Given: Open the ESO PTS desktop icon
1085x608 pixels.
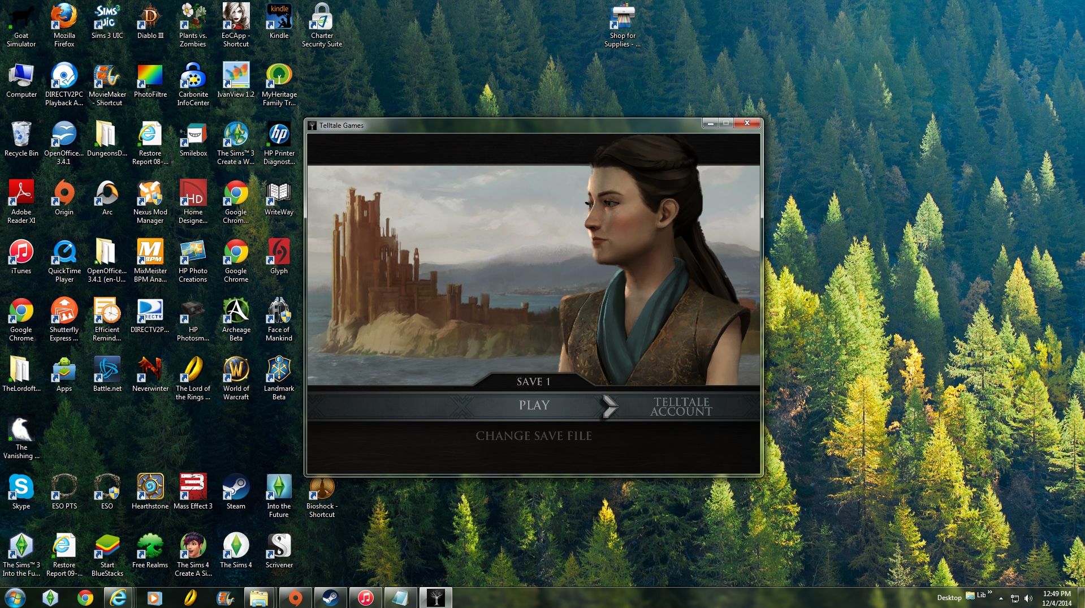Looking at the screenshot, I should [64, 492].
